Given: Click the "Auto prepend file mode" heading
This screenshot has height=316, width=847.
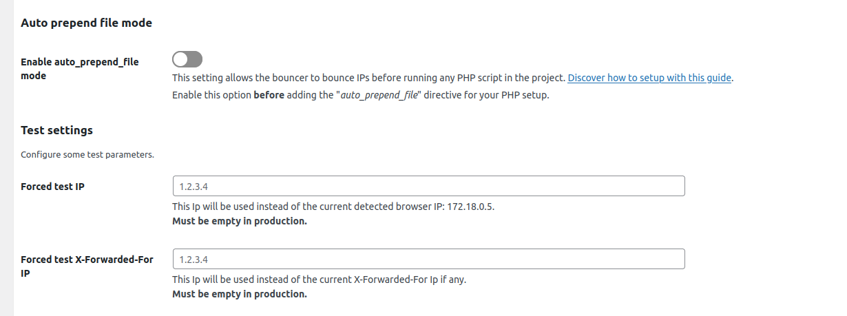Looking at the screenshot, I should (x=86, y=23).
